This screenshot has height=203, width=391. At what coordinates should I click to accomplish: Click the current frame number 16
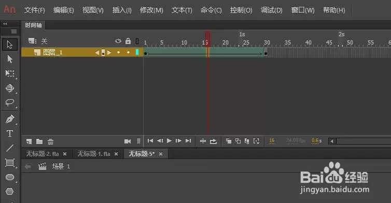272,141
